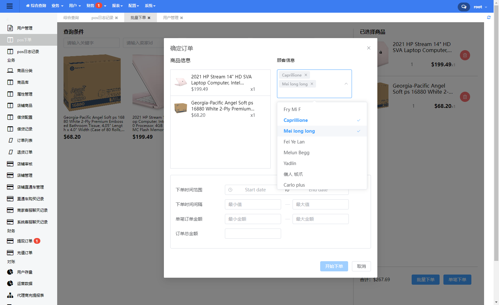
Task: Select customer 僟人 坂爪
Action: pos(322,174)
